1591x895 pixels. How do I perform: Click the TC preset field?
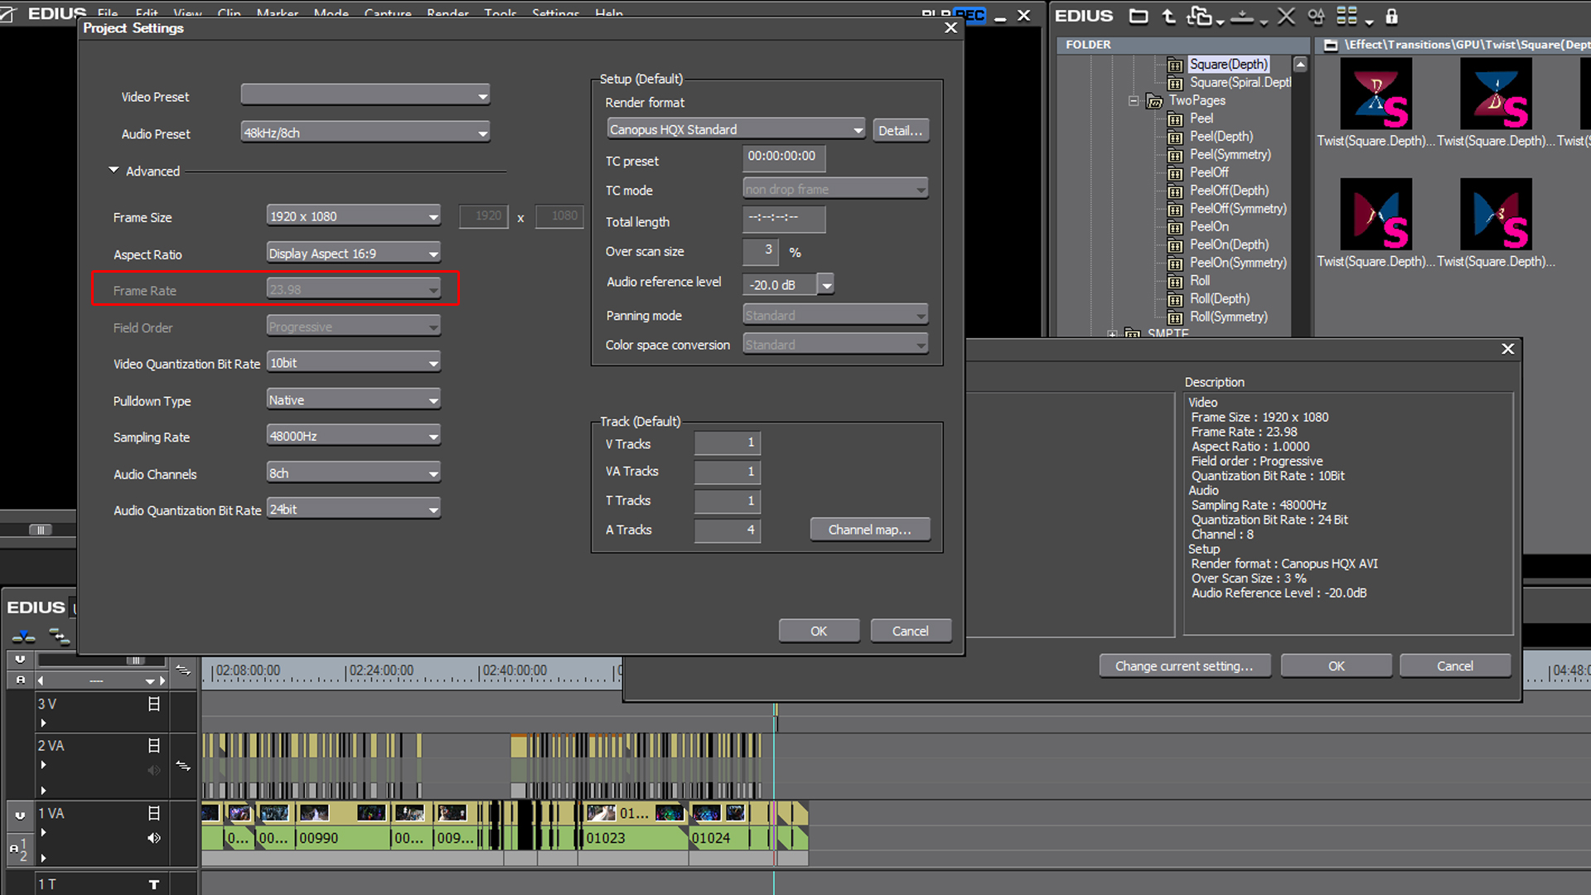click(x=784, y=157)
